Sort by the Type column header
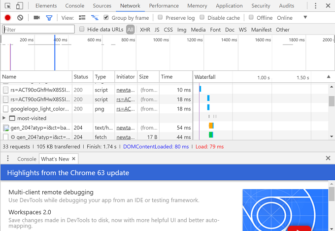This screenshot has height=231, width=335. pyautogui.click(x=104, y=77)
